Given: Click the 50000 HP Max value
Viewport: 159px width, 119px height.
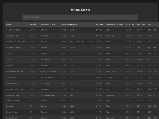Looking at the screenshot, I should [x=99, y=30].
